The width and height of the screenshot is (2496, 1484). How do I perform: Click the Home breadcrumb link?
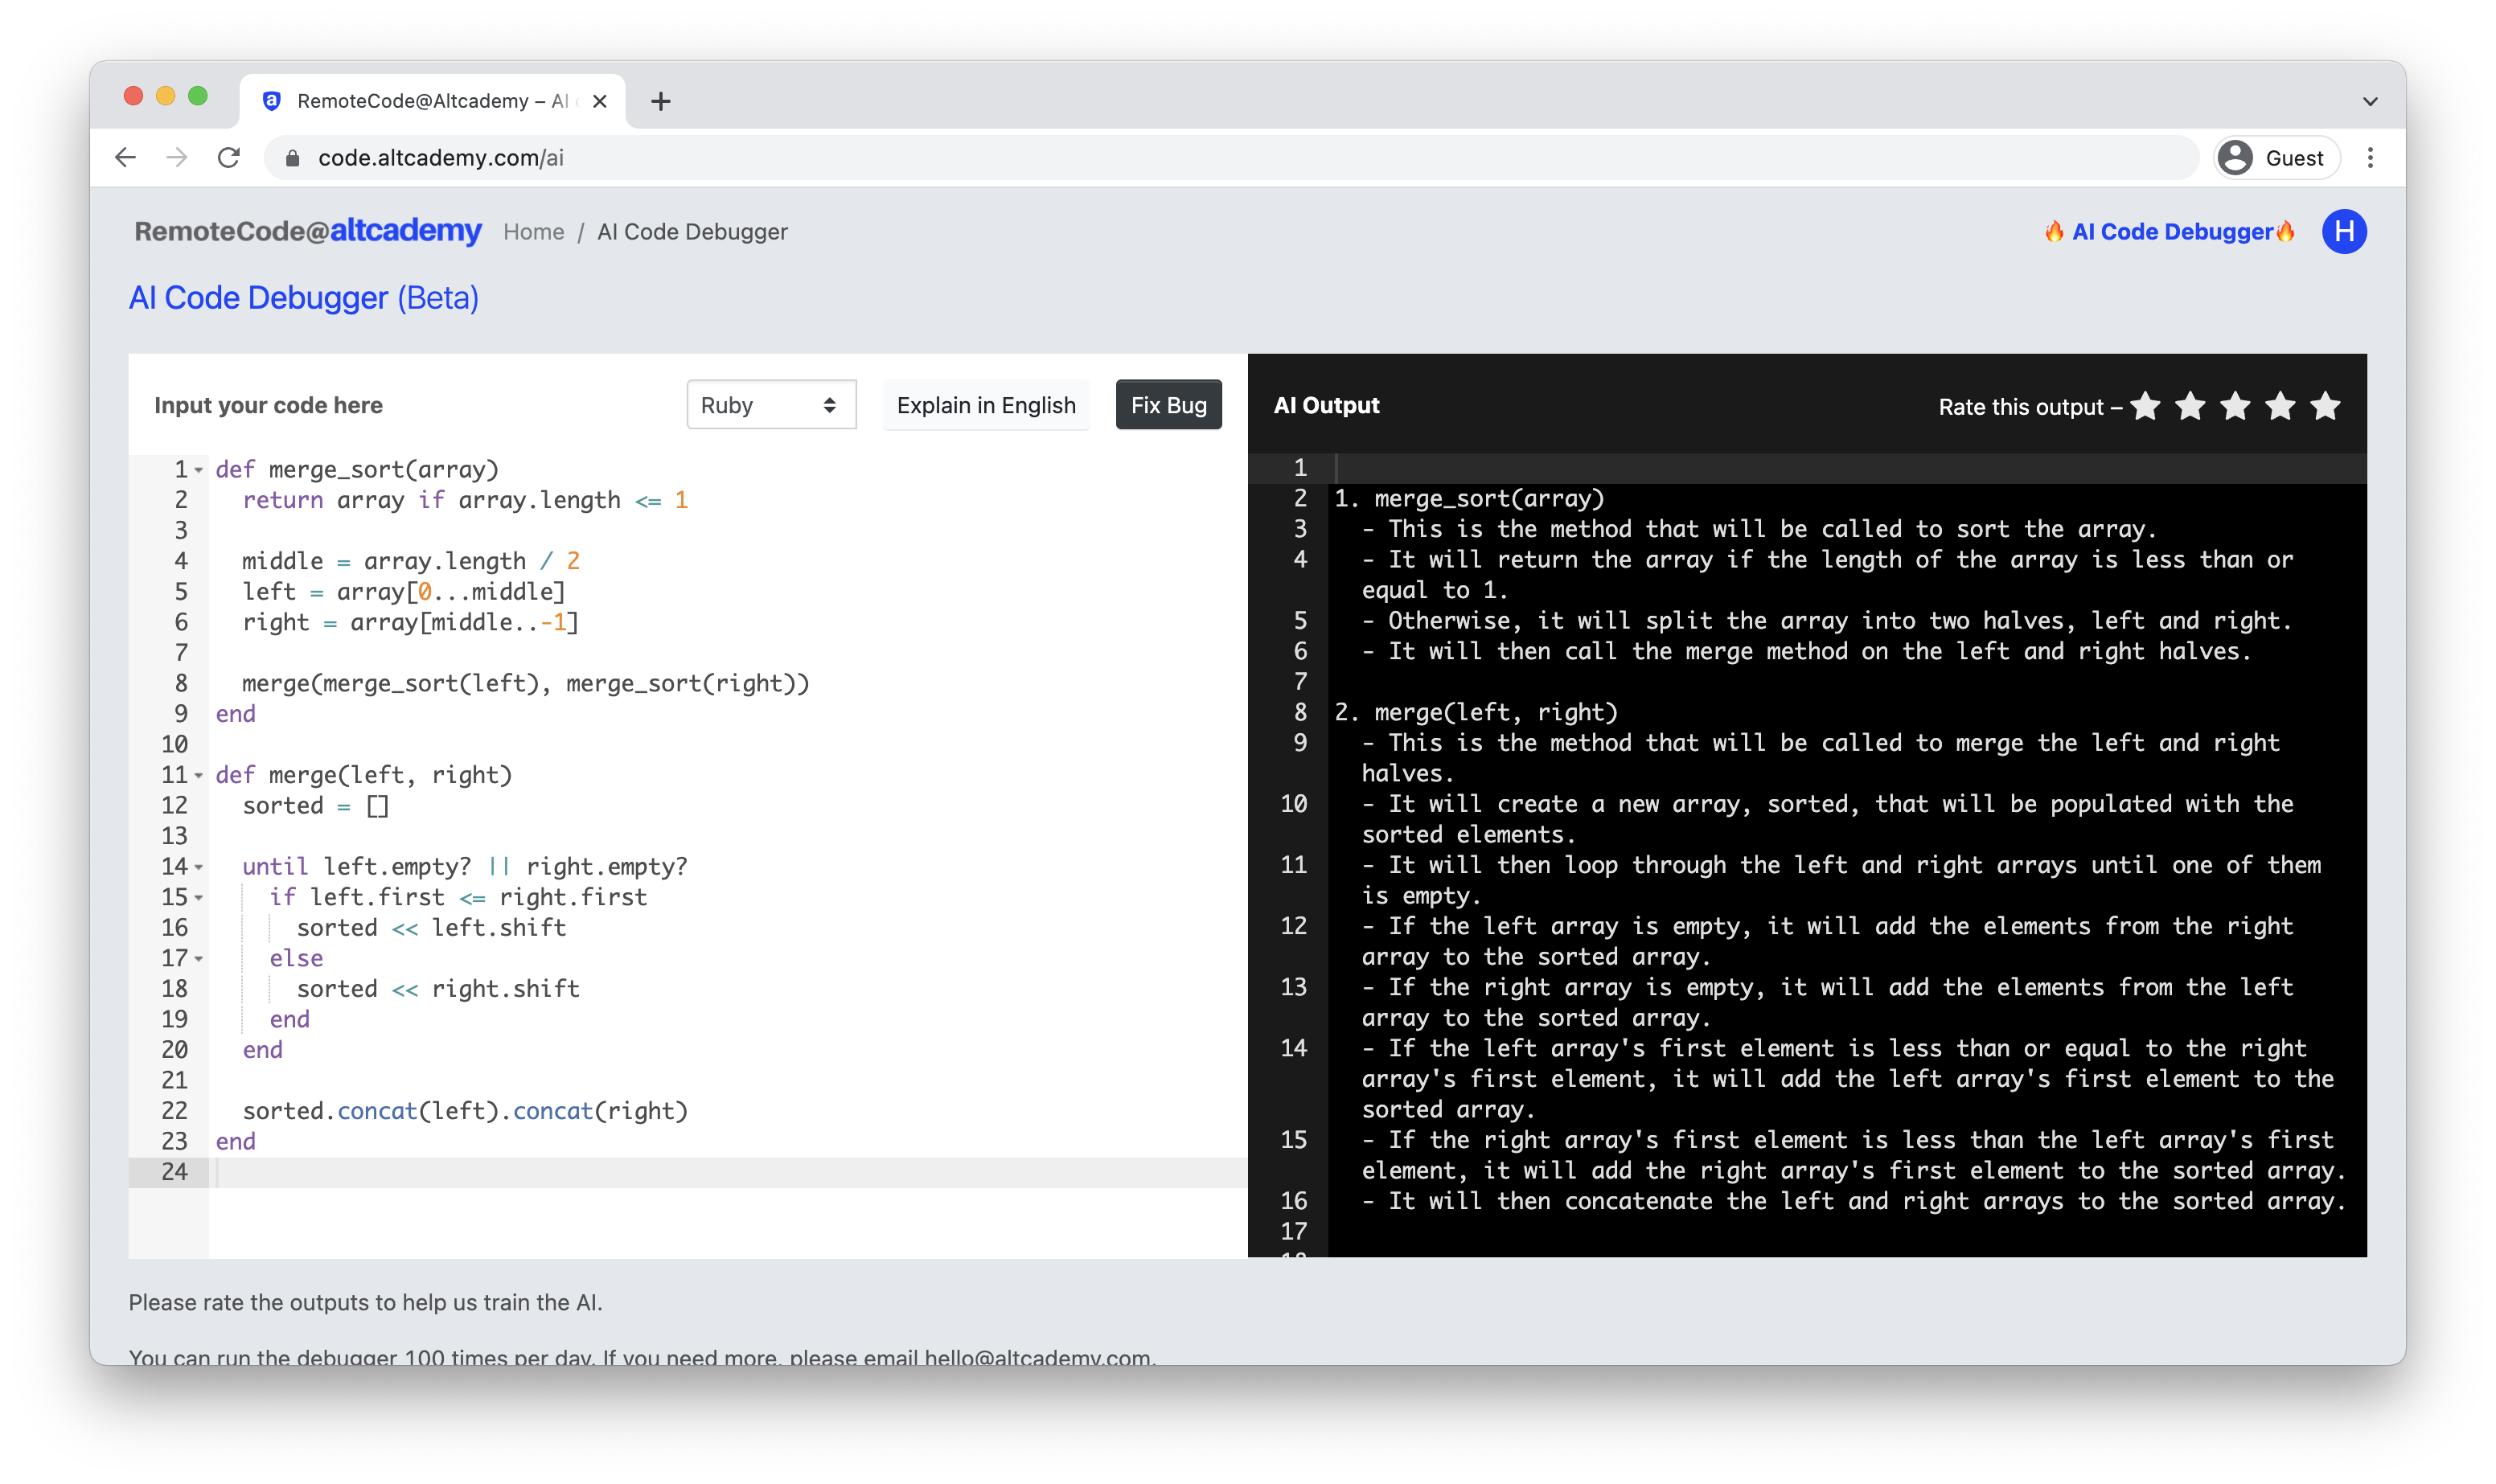tap(533, 231)
